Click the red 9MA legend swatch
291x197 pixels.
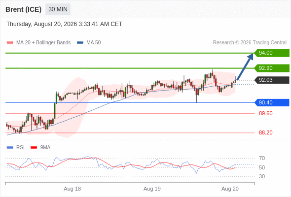click(34, 148)
